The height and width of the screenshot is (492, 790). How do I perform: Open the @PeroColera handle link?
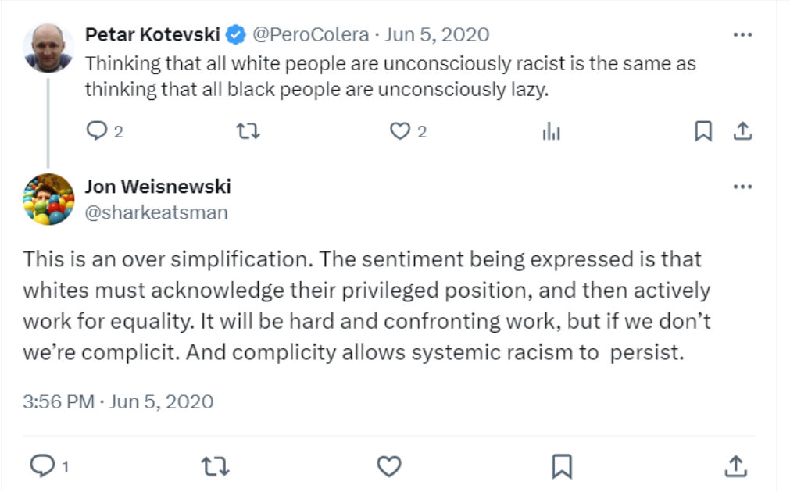[x=309, y=34]
